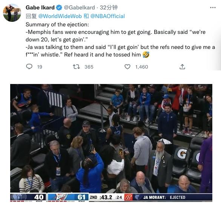Open the 32分钟 timestamp link
Screen dimensions: 221x203
(x=109, y=8)
